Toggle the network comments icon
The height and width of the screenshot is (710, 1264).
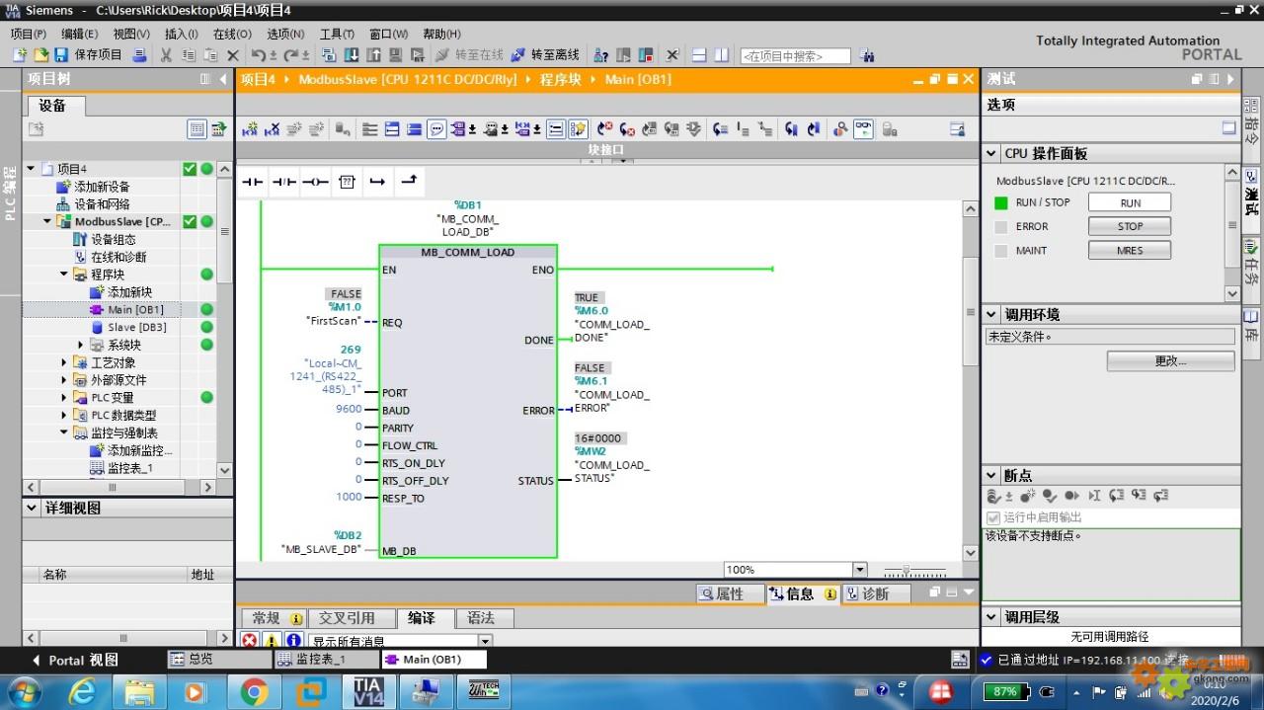436,129
